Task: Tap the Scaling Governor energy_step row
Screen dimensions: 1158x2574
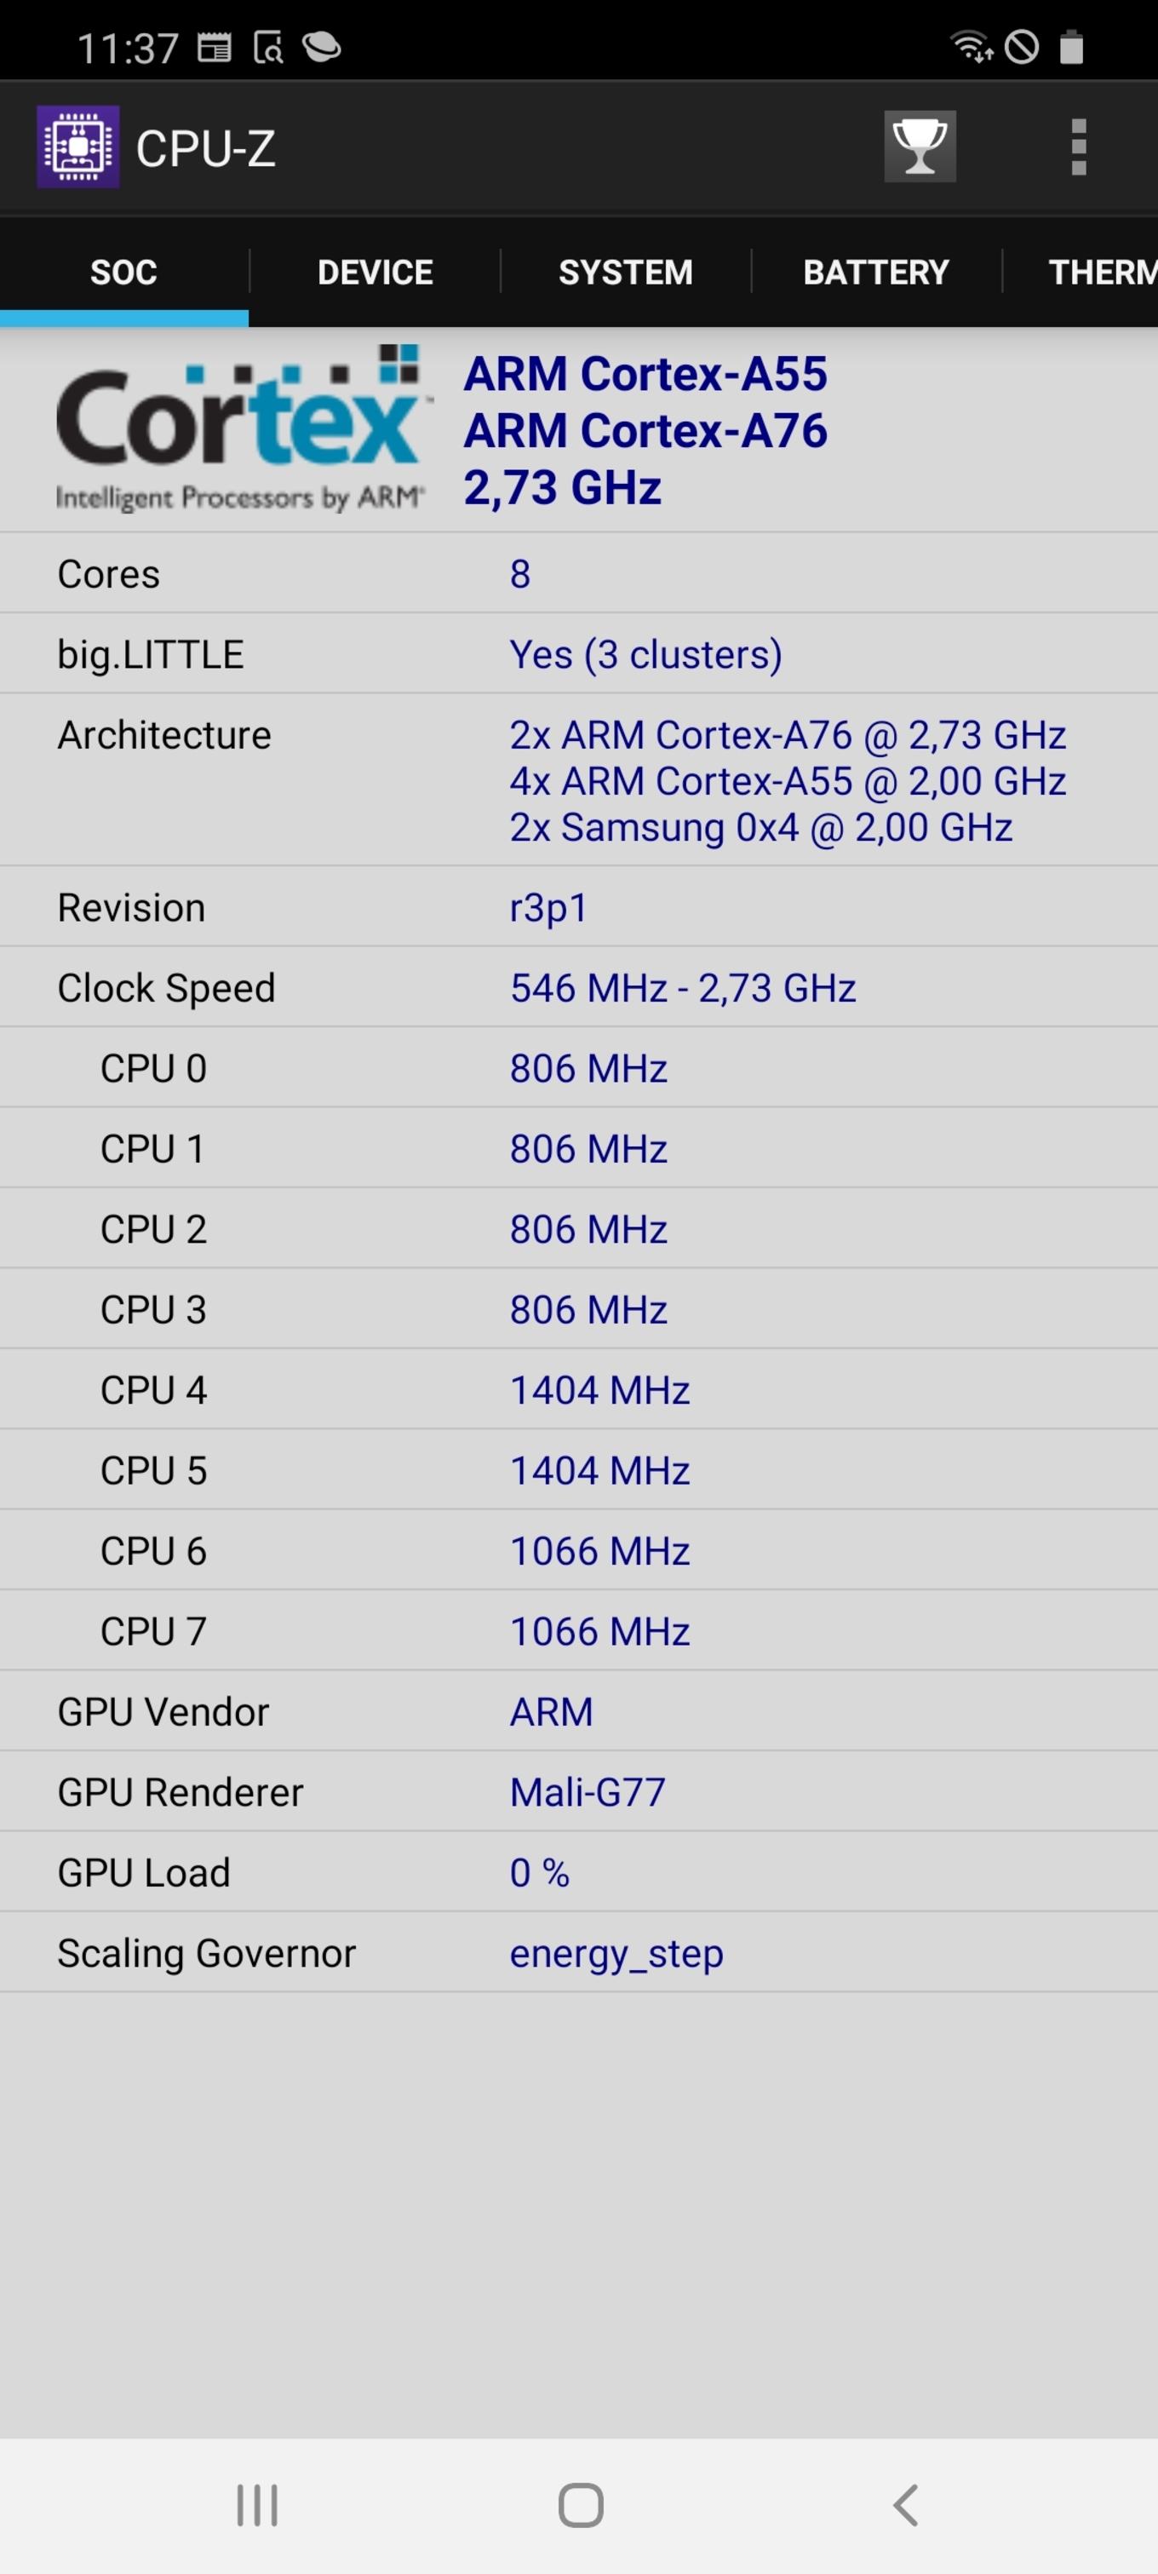Action: point(578,1952)
